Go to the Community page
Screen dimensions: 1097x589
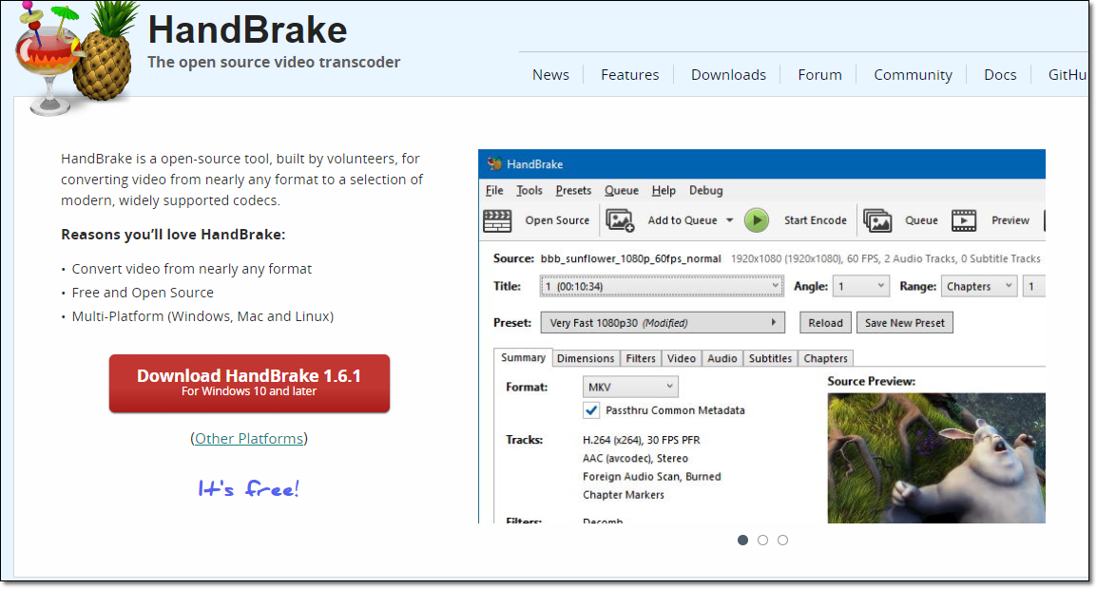tap(913, 75)
